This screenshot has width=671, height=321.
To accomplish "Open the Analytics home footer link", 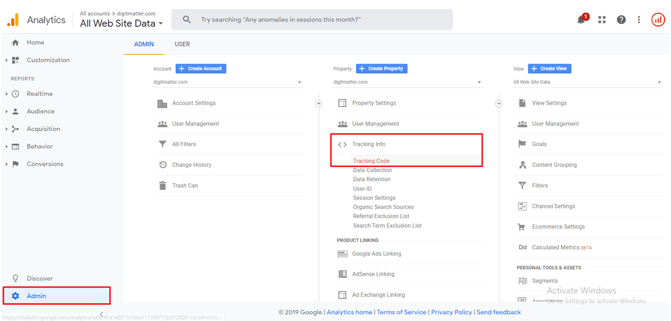I will coord(349,312).
